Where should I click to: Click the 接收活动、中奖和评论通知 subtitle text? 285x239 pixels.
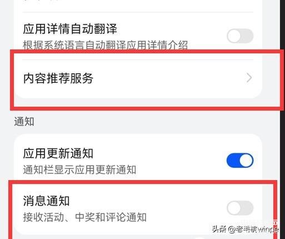coord(85,217)
